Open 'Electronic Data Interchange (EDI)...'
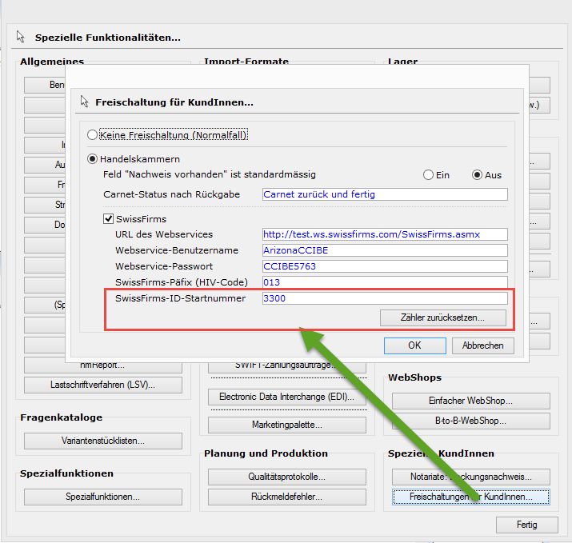The height and width of the screenshot is (543, 572). pos(286,397)
